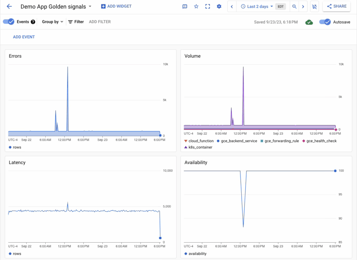357x260 pixels.
Task: Open Events help question mark
Action: pyautogui.click(x=33, y=22)
